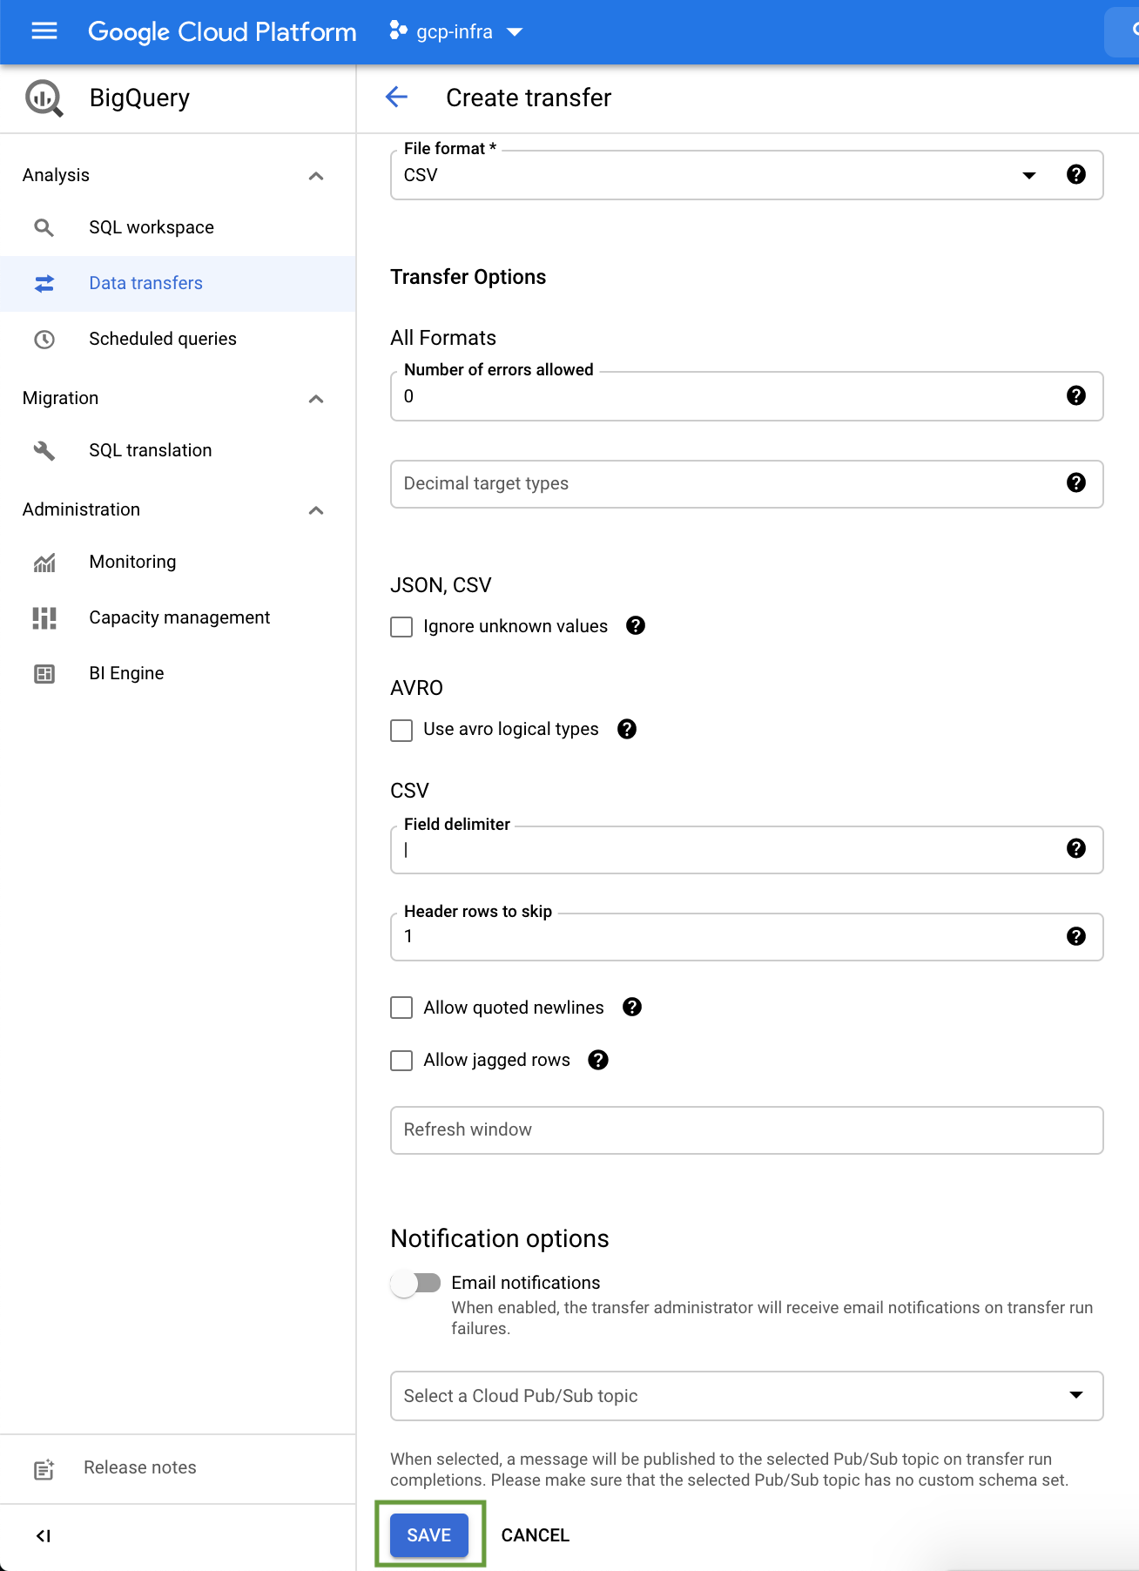Click the Scheduled queries clock icon

click(x=44, y=339)
